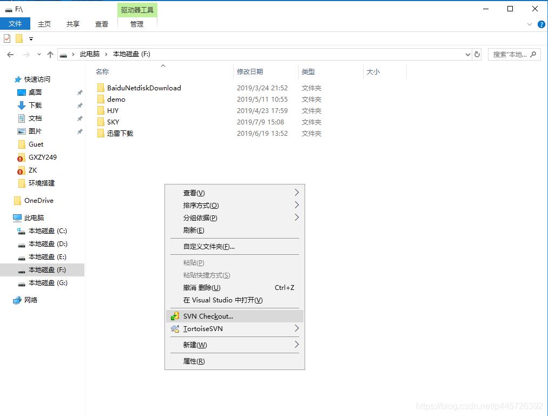The height and width of the screenshot is (416, 548).
Task: Click the refresh icon in the address bar
Action: pos(476,54)
